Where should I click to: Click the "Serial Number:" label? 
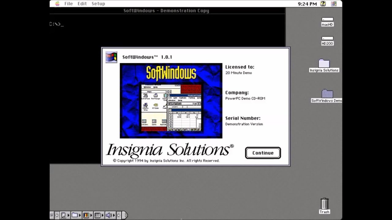pos(243,118)
